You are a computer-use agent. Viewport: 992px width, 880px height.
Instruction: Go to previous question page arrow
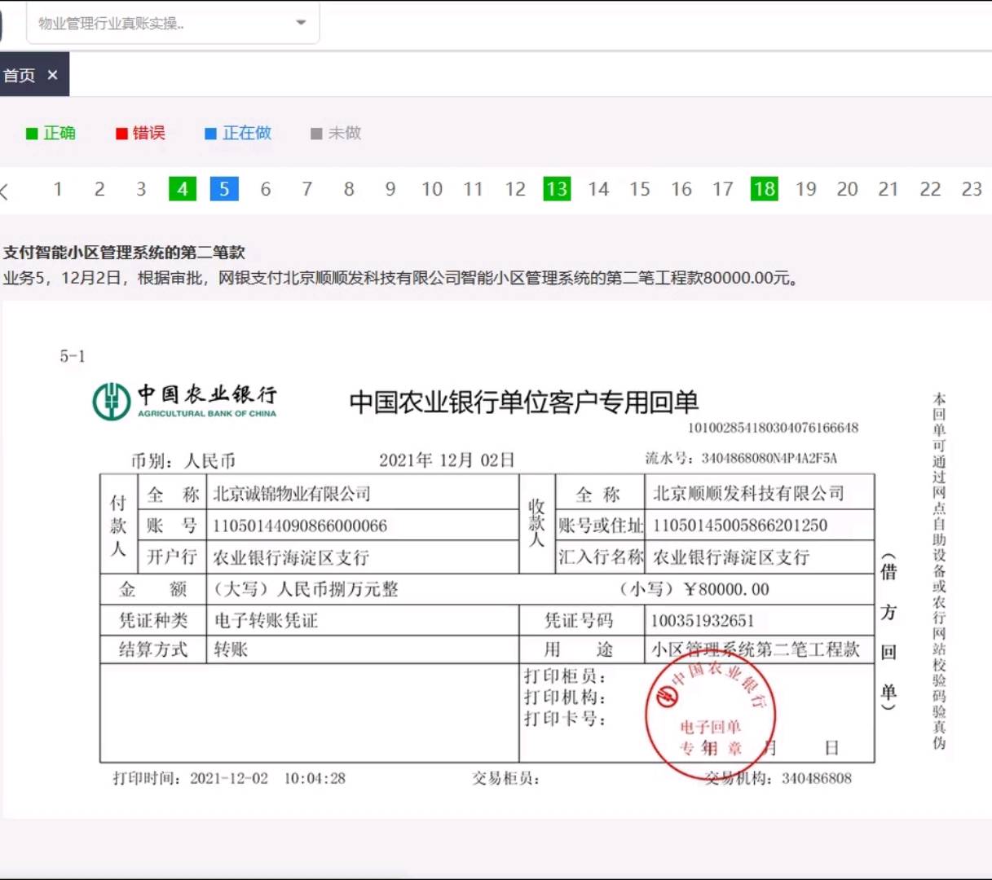[x=5, y=191]
